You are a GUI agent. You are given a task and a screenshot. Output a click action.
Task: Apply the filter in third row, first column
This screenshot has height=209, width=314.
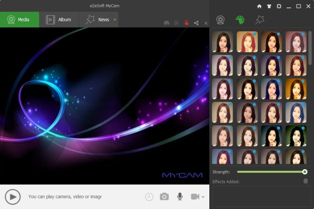[222, 89]
